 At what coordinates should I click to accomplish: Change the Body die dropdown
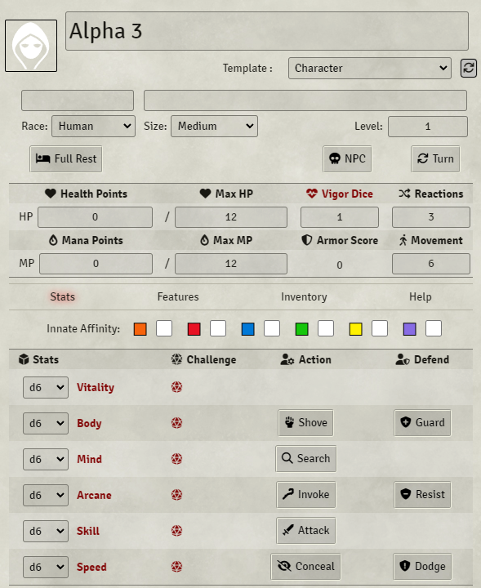tap(46, 423)
